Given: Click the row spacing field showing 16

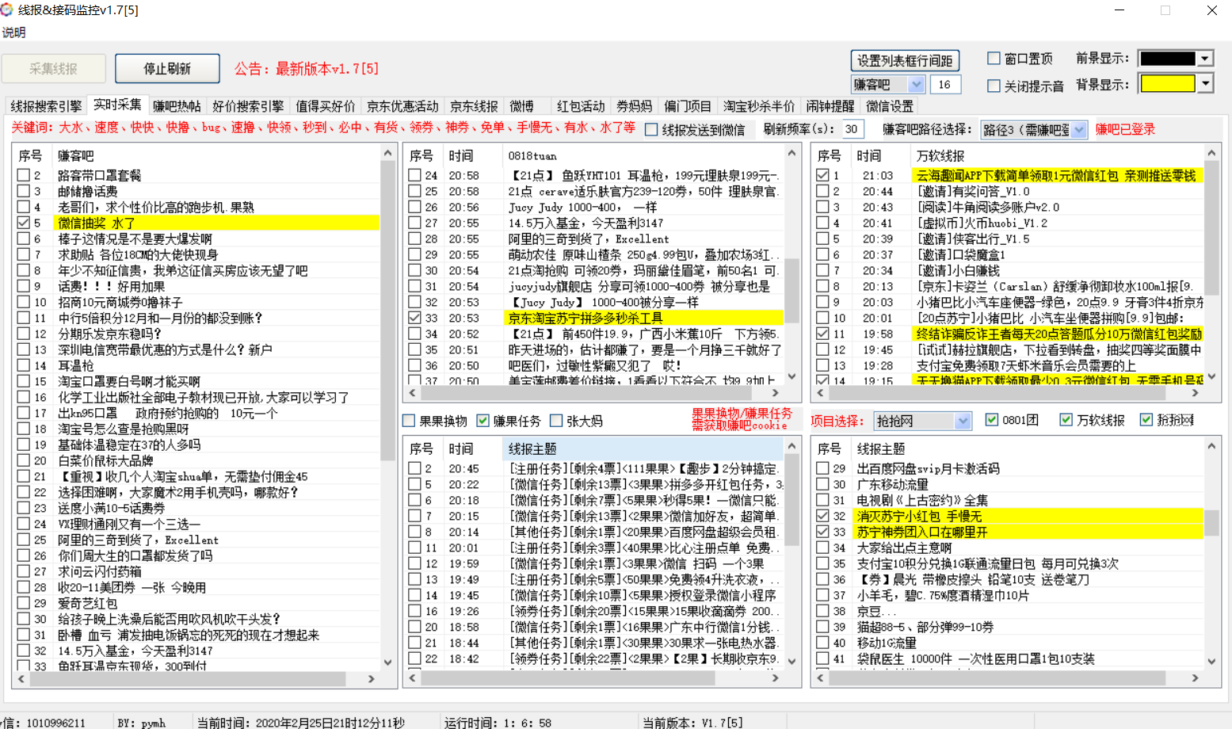Looking at the screenshot, I should click(x=945, y=85).
